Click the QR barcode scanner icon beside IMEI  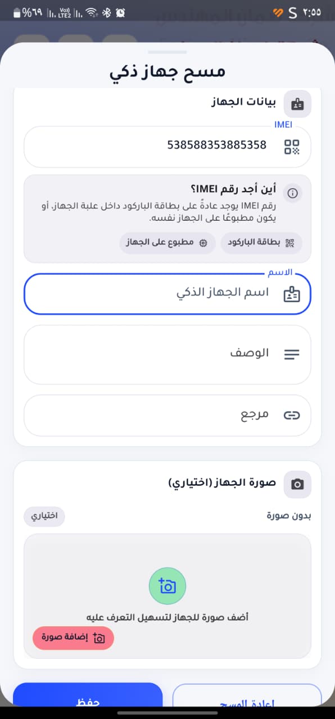293,147
